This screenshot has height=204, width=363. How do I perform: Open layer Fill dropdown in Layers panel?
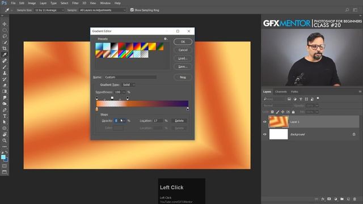pyautogui.click(x=317, y=112)
